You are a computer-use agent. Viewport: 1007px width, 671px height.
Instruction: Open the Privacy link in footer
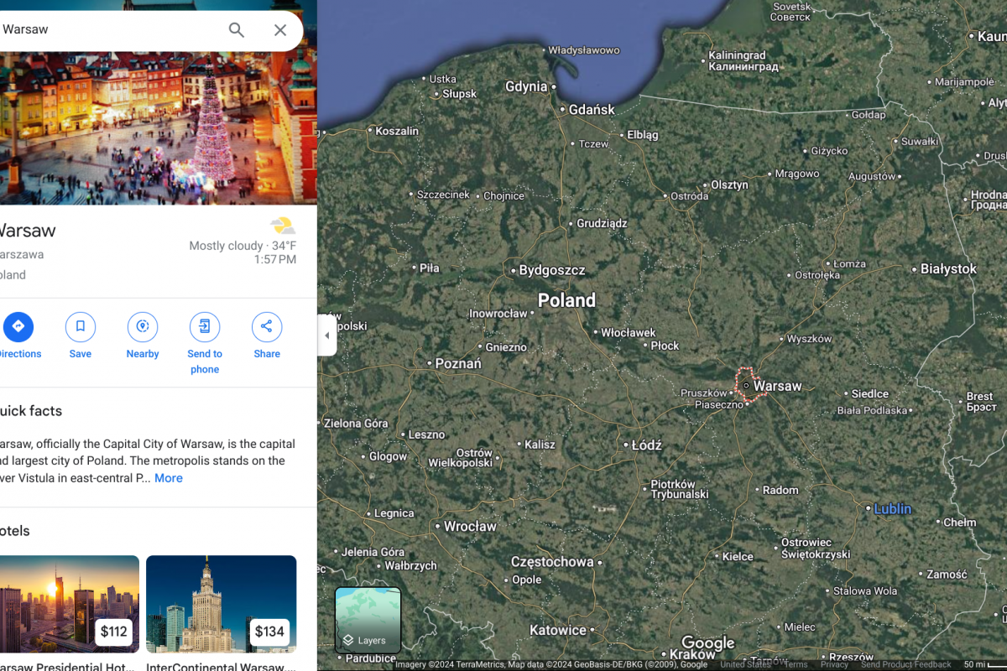pyautogui.click(x=834, y=664)
